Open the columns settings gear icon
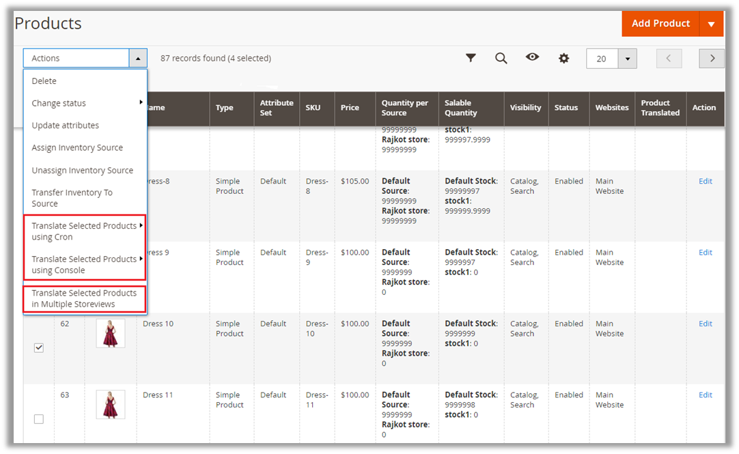 point(563,58)
